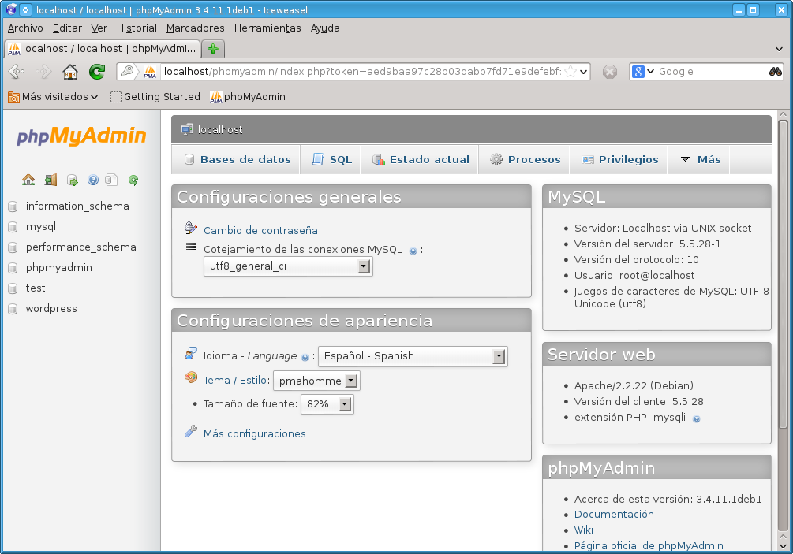Open the list all tabs arrow

[x=779, y=49]
